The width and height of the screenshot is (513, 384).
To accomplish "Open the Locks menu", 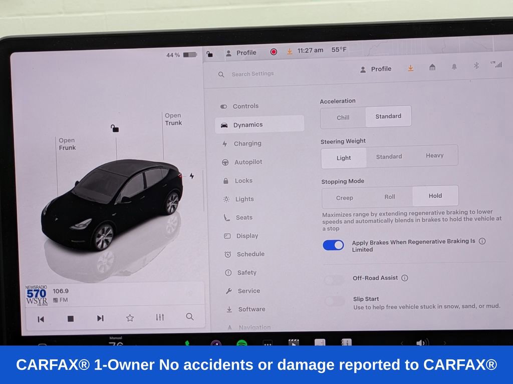I will (x=243, y=180).
